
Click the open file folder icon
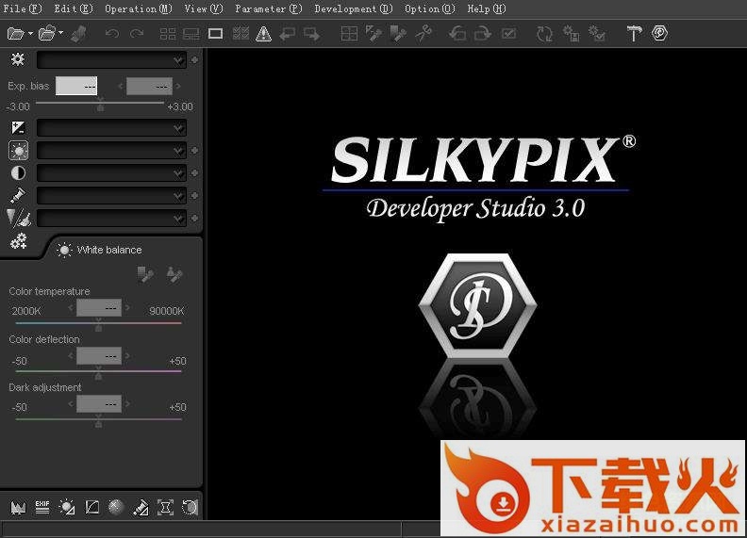pos(15,33)
